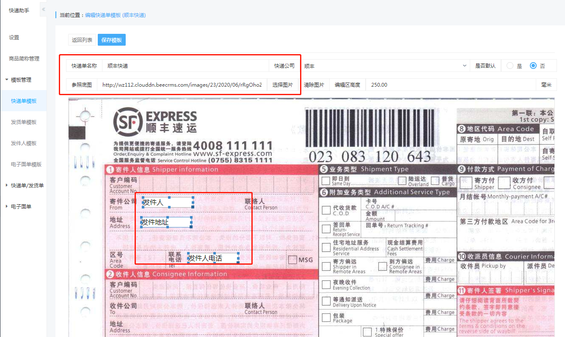Image resolution: width=565 pixels, height=337 pixels.
Task: Collapse the sidebar with the double-chevron icon
Action: [43, 9]
